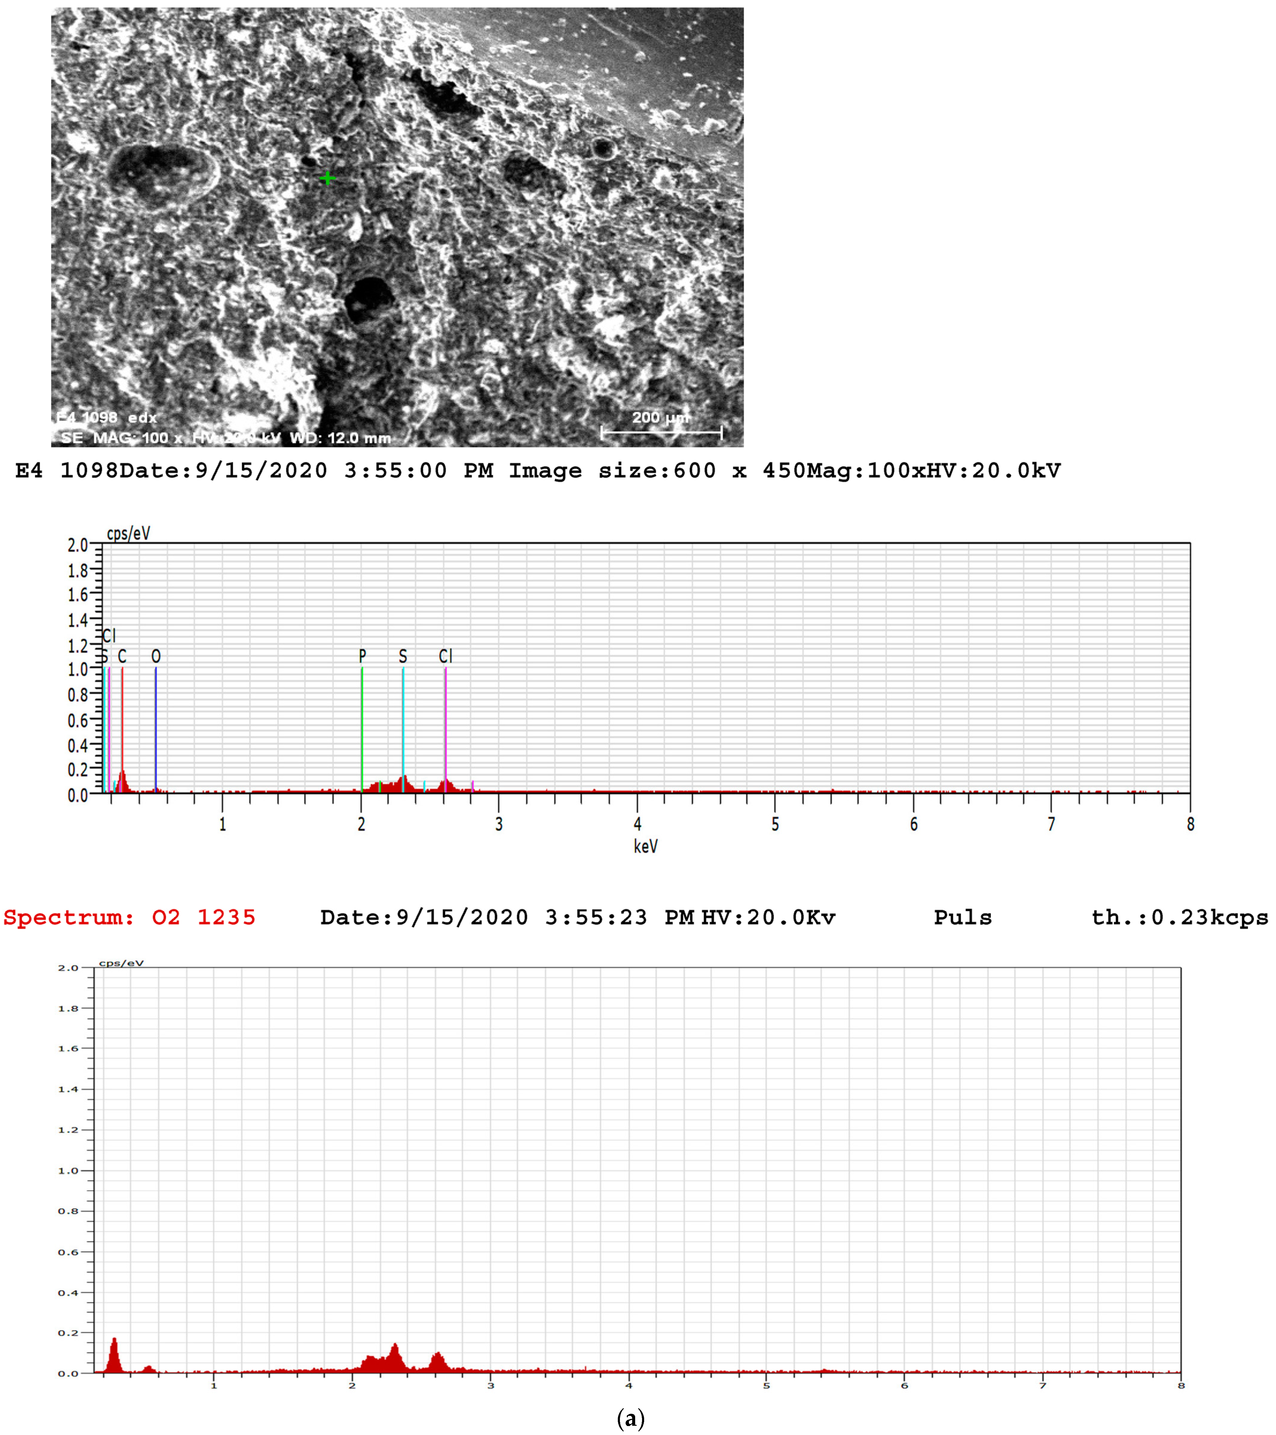Click the red 'Spectrum: O2 1235' title
This screenshot has width=1276, height=1435.
[129, 918]
